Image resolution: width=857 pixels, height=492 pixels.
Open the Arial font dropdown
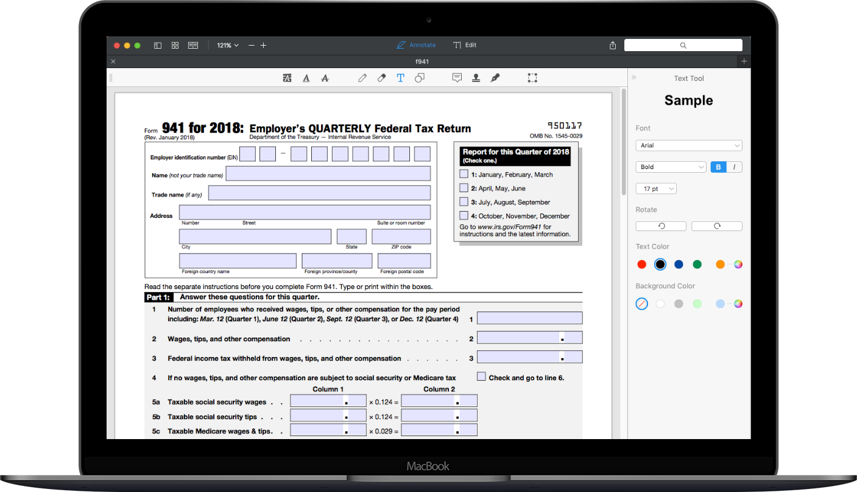pos(689,145)
